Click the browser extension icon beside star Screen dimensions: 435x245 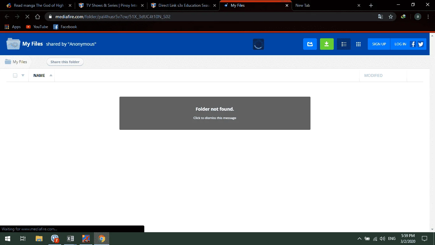click(x=403, y=17)
